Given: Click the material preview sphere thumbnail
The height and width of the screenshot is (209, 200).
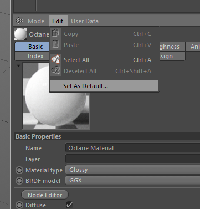Looking at the screenshot, I should [x=56, y=96].
